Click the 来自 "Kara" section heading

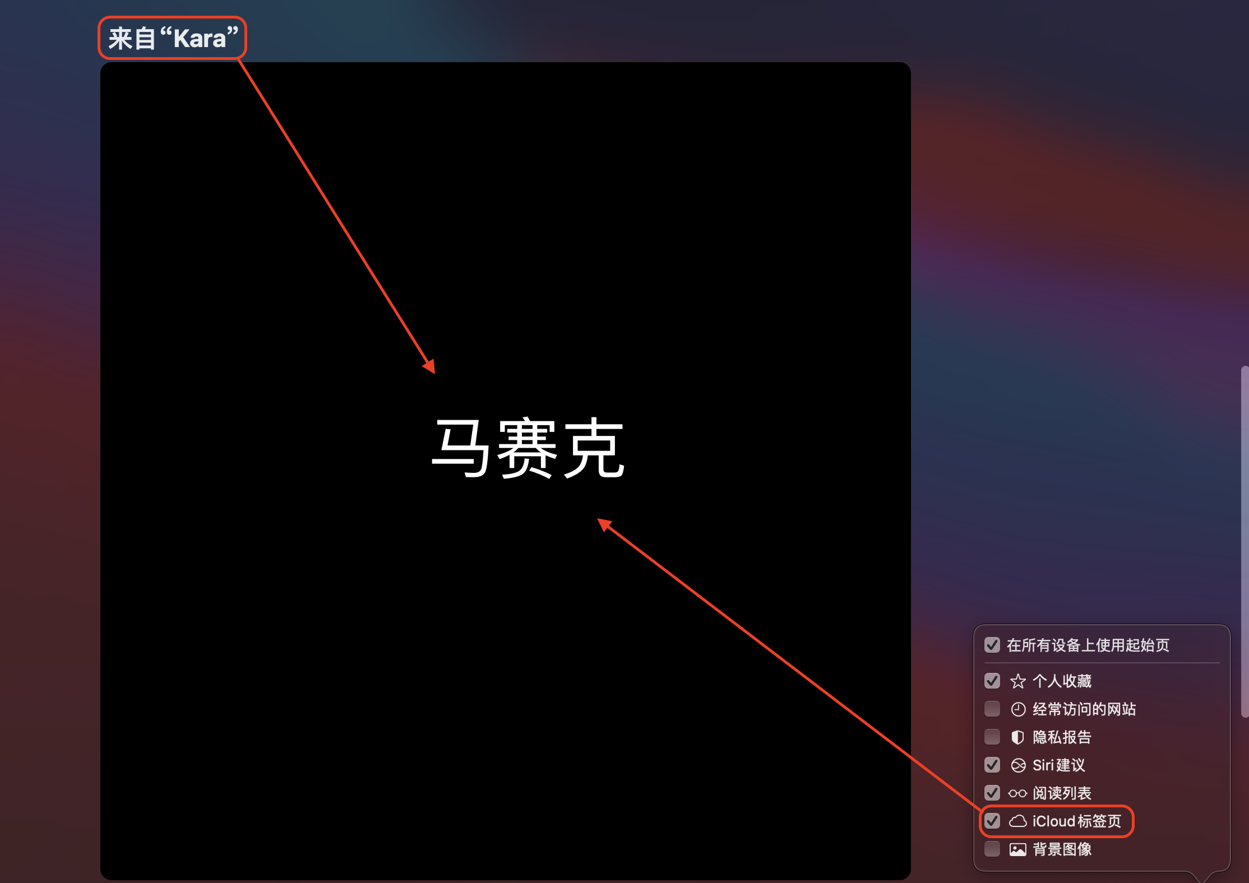[x=173, y=38]
